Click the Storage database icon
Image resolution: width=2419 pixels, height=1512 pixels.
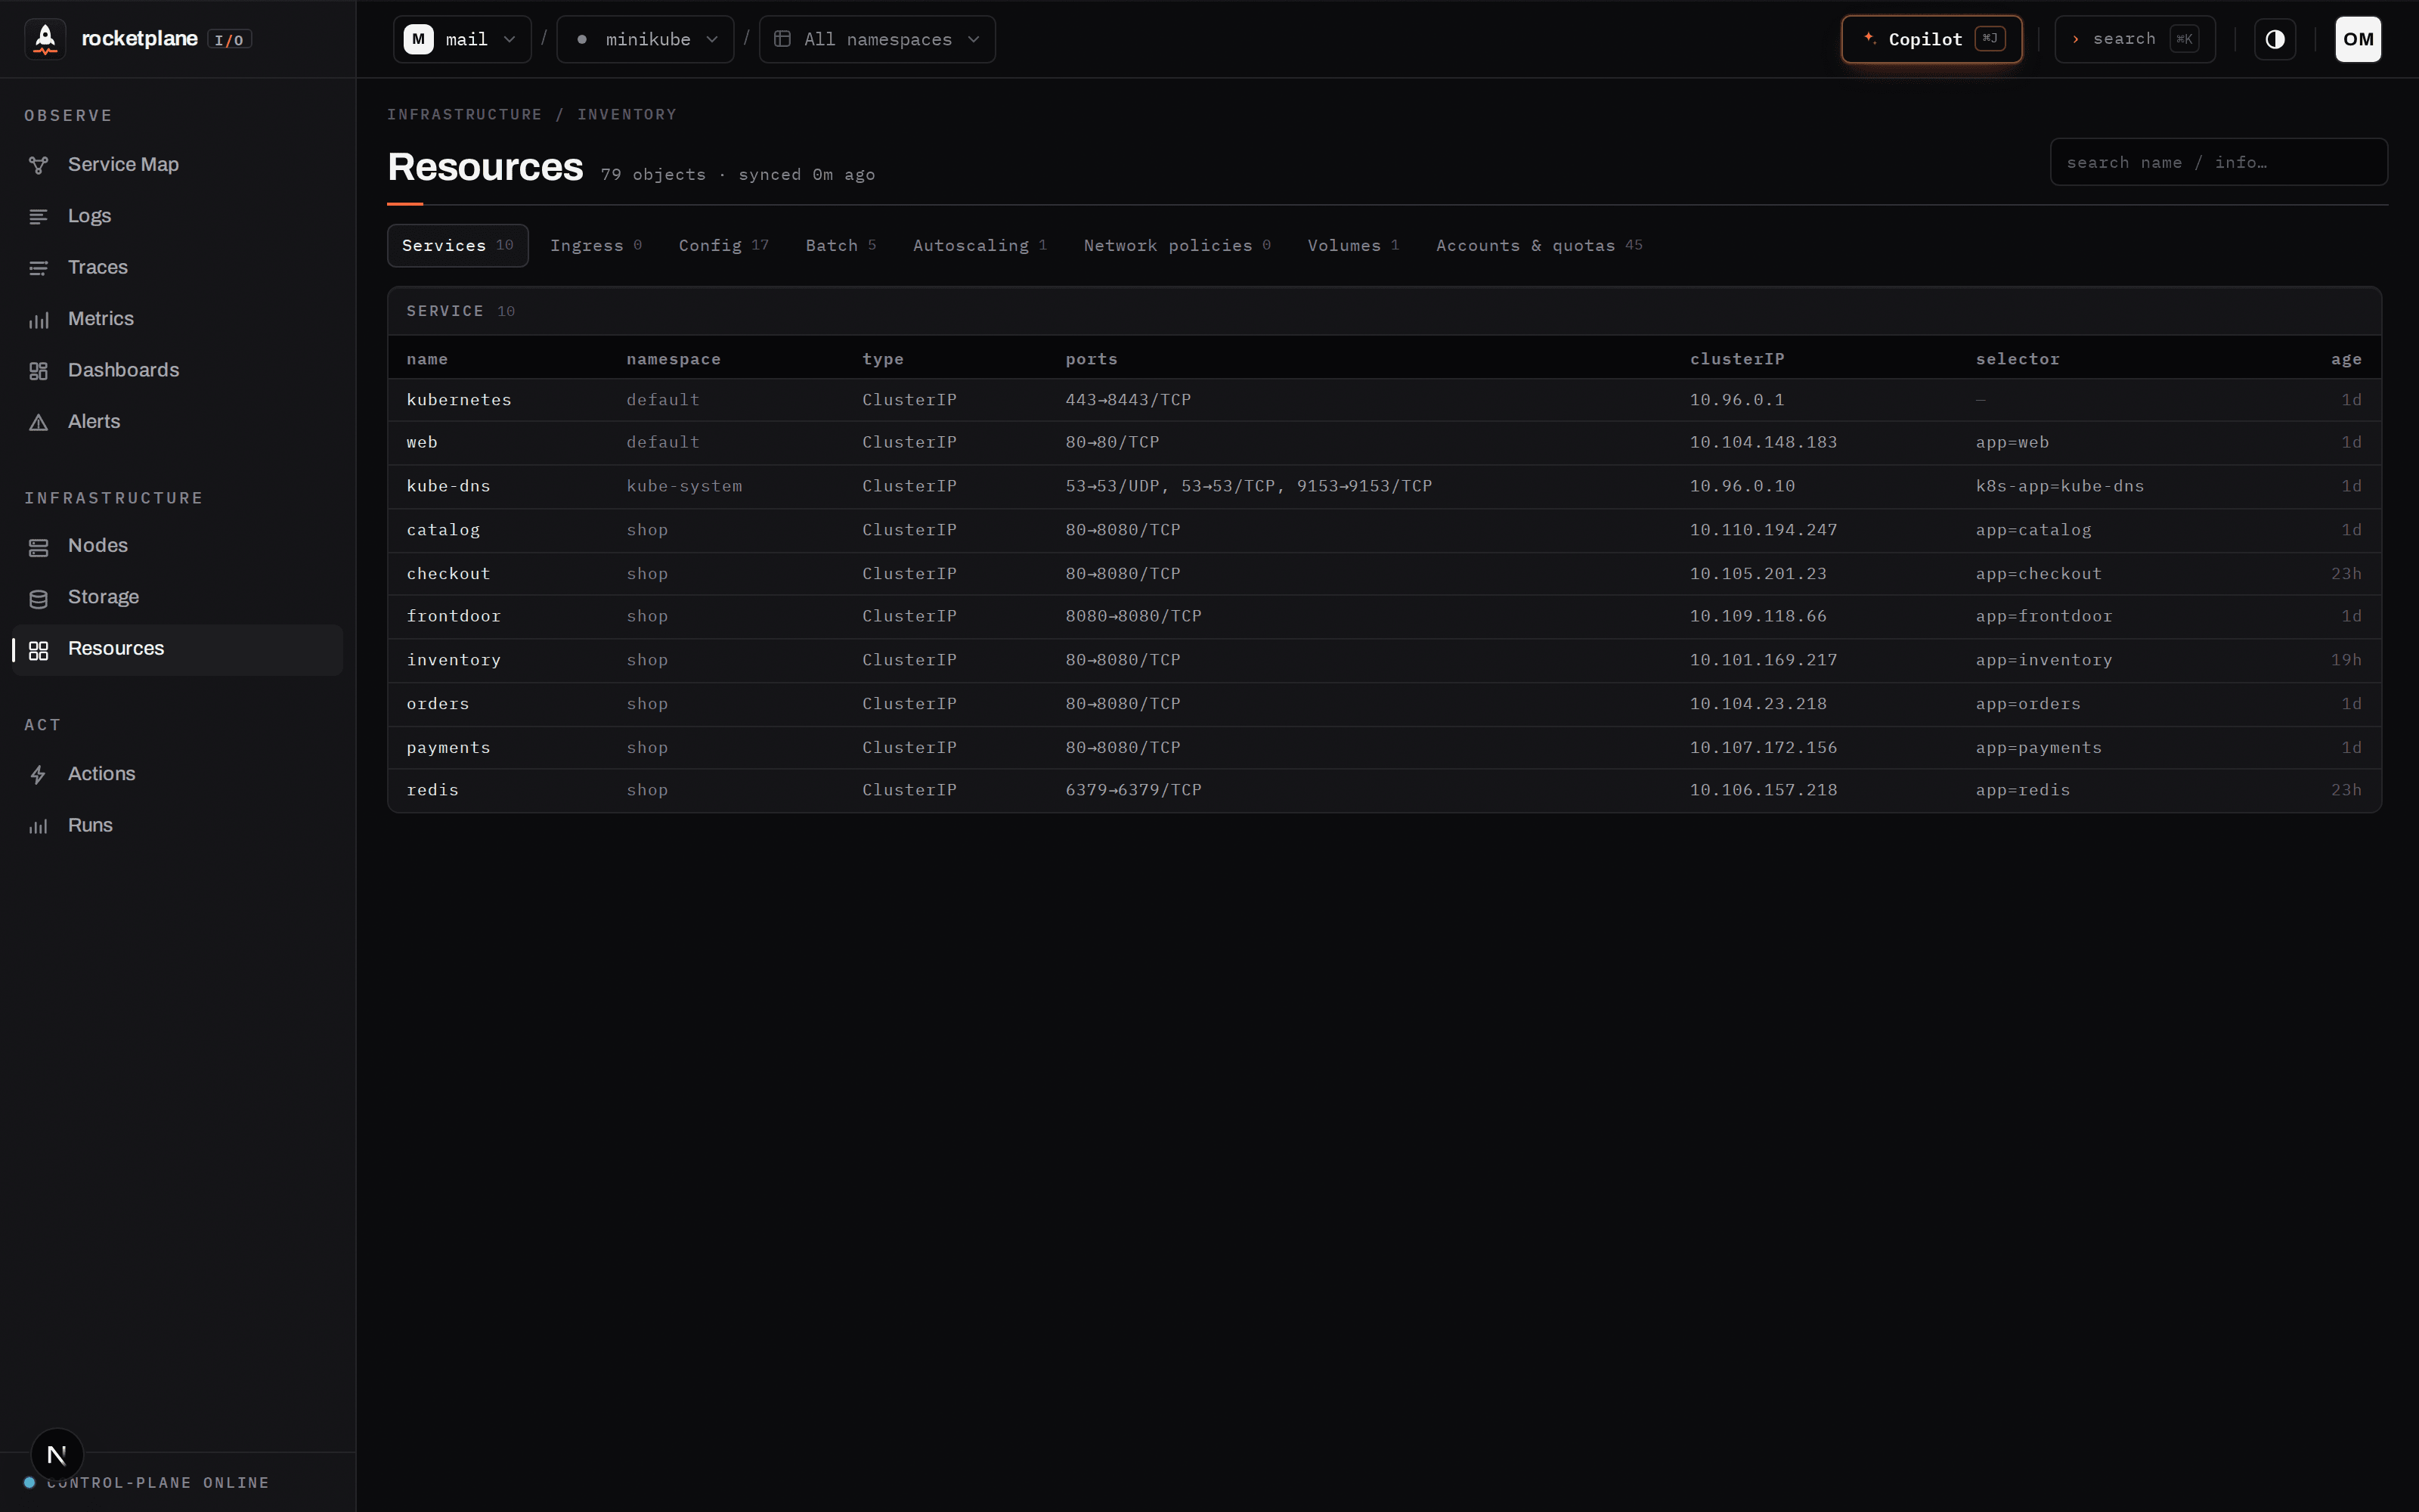point(38,598)
